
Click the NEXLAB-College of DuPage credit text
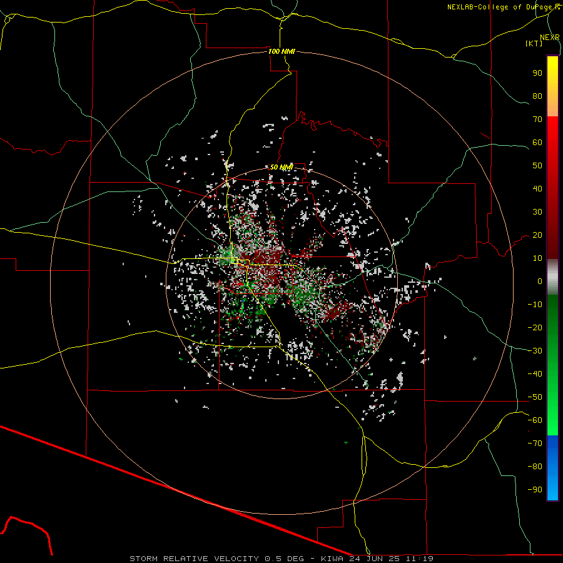point(503,7)
